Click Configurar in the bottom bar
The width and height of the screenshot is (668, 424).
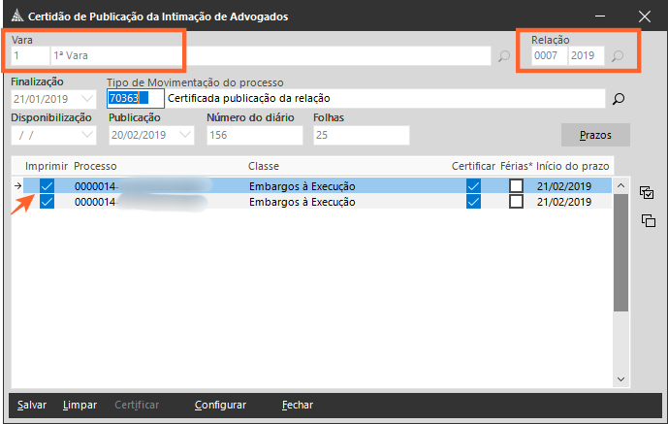(x=220, y=405)
